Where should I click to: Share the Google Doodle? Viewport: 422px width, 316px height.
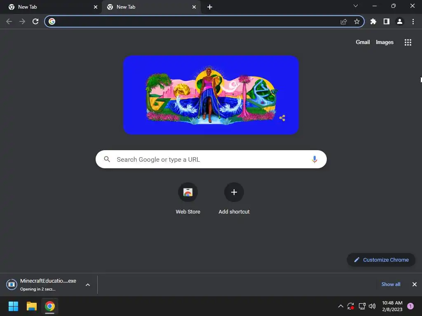pyautogui.click(x=282, y=118)
